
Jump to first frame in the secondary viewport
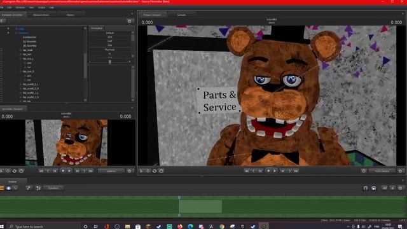(x=41, y=171)
